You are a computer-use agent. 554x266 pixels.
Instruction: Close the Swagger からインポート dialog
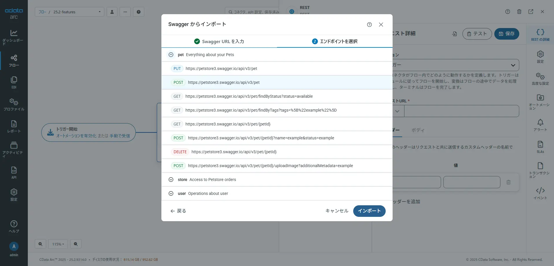[x=381, y=25]
